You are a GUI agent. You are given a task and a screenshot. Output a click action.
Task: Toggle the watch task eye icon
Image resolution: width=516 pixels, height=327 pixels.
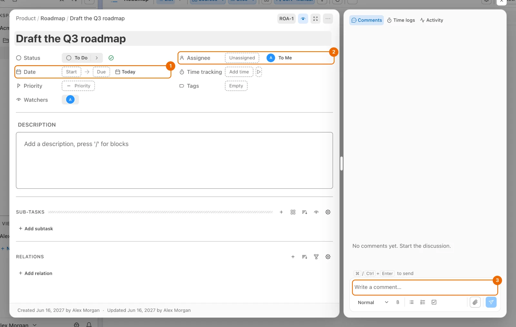(x=303, y=19)
